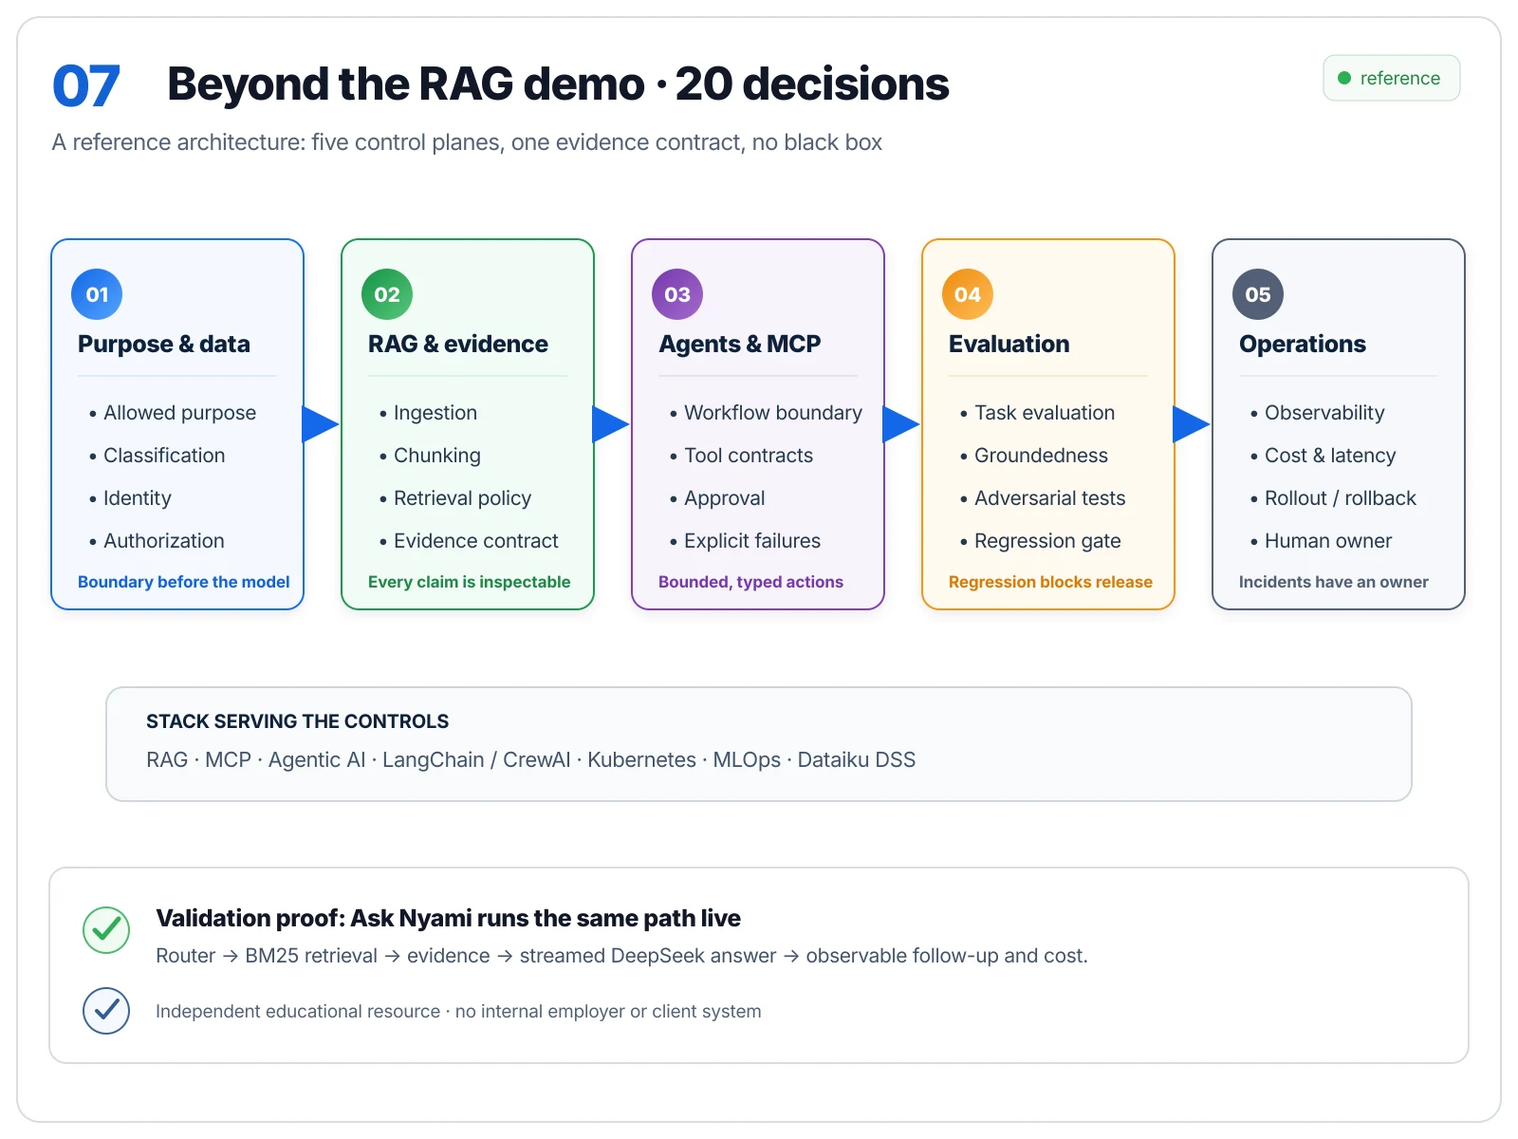Click the 'Cost & latency' bullet
Screen dimensions: 1518x1139
(1323, 456)
